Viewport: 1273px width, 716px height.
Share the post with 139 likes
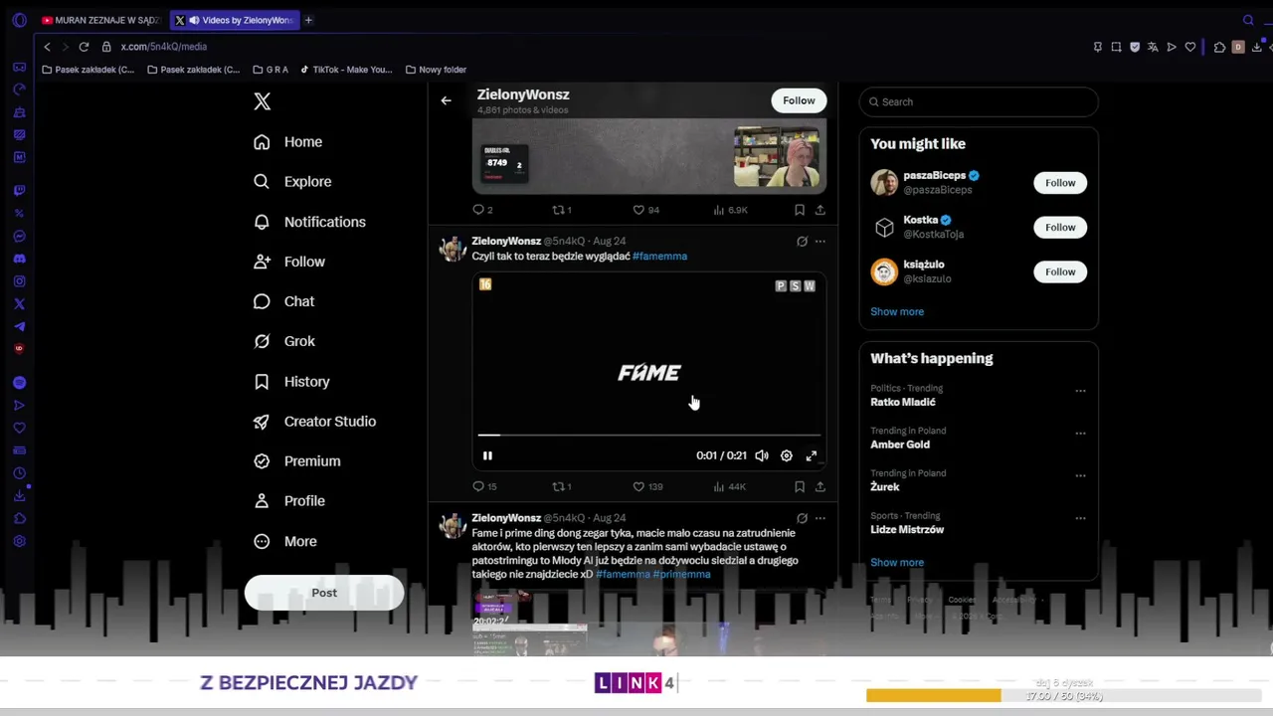[x=819, y=486]
